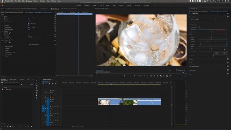The image size is (231, 130).
Task: Click Play in the Program monitor
Action: tap(141, 76)
